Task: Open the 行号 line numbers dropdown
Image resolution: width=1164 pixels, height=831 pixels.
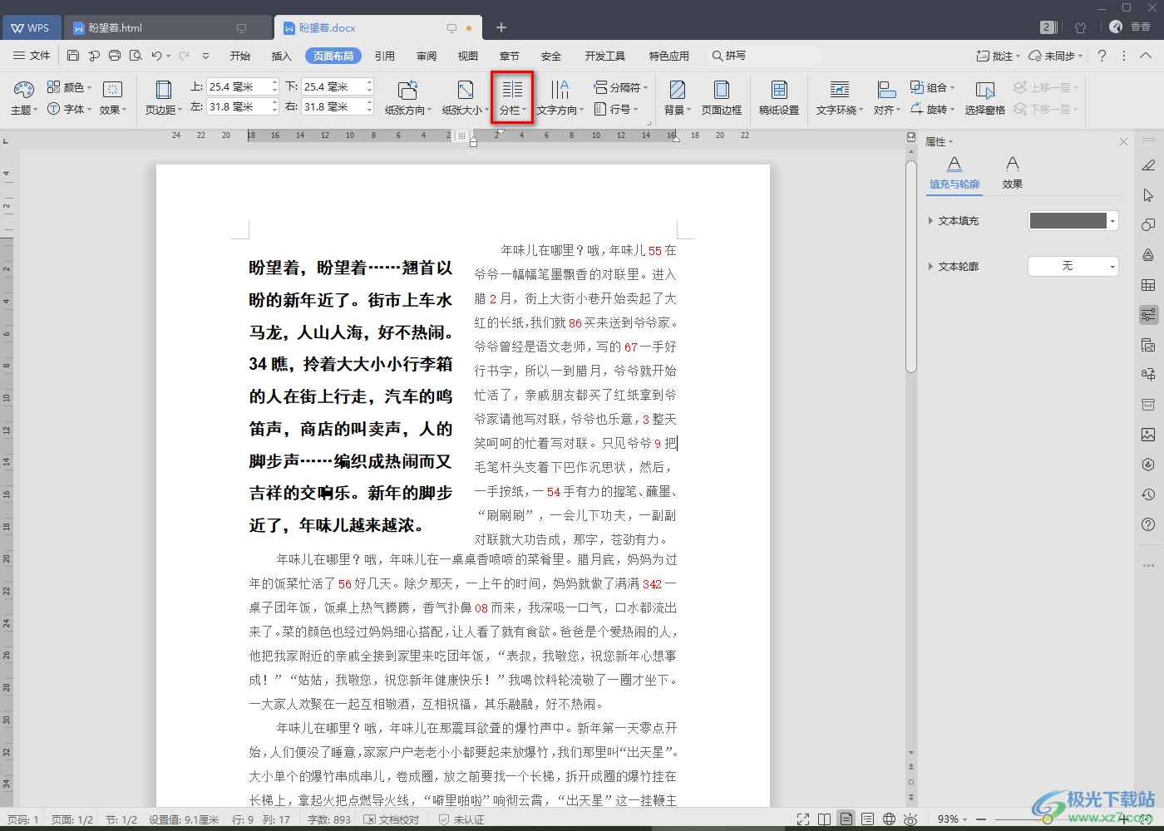Action: click(x=616, y=109)
